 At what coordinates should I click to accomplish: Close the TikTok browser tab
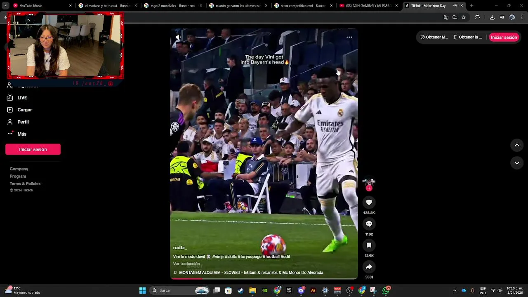pos(462,6)
